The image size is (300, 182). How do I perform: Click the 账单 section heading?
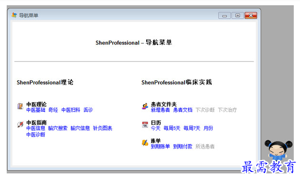[156, 141]
